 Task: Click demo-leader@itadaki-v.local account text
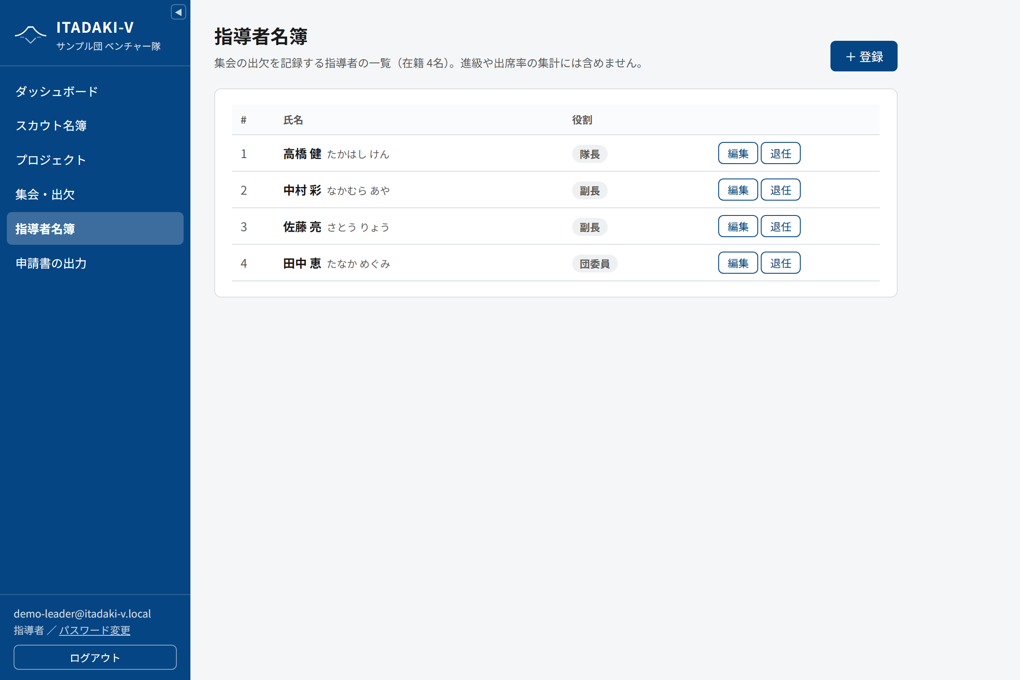(82, 614)
